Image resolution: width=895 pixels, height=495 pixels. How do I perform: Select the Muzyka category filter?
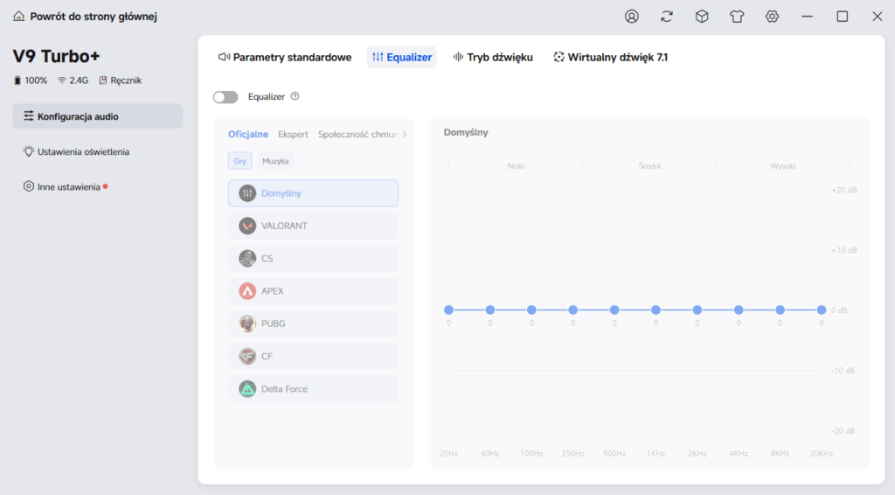tap(275, 161)
